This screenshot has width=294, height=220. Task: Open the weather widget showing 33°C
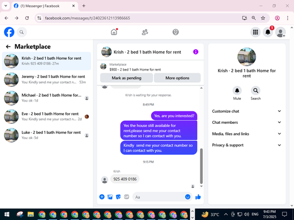coord(211,215)
